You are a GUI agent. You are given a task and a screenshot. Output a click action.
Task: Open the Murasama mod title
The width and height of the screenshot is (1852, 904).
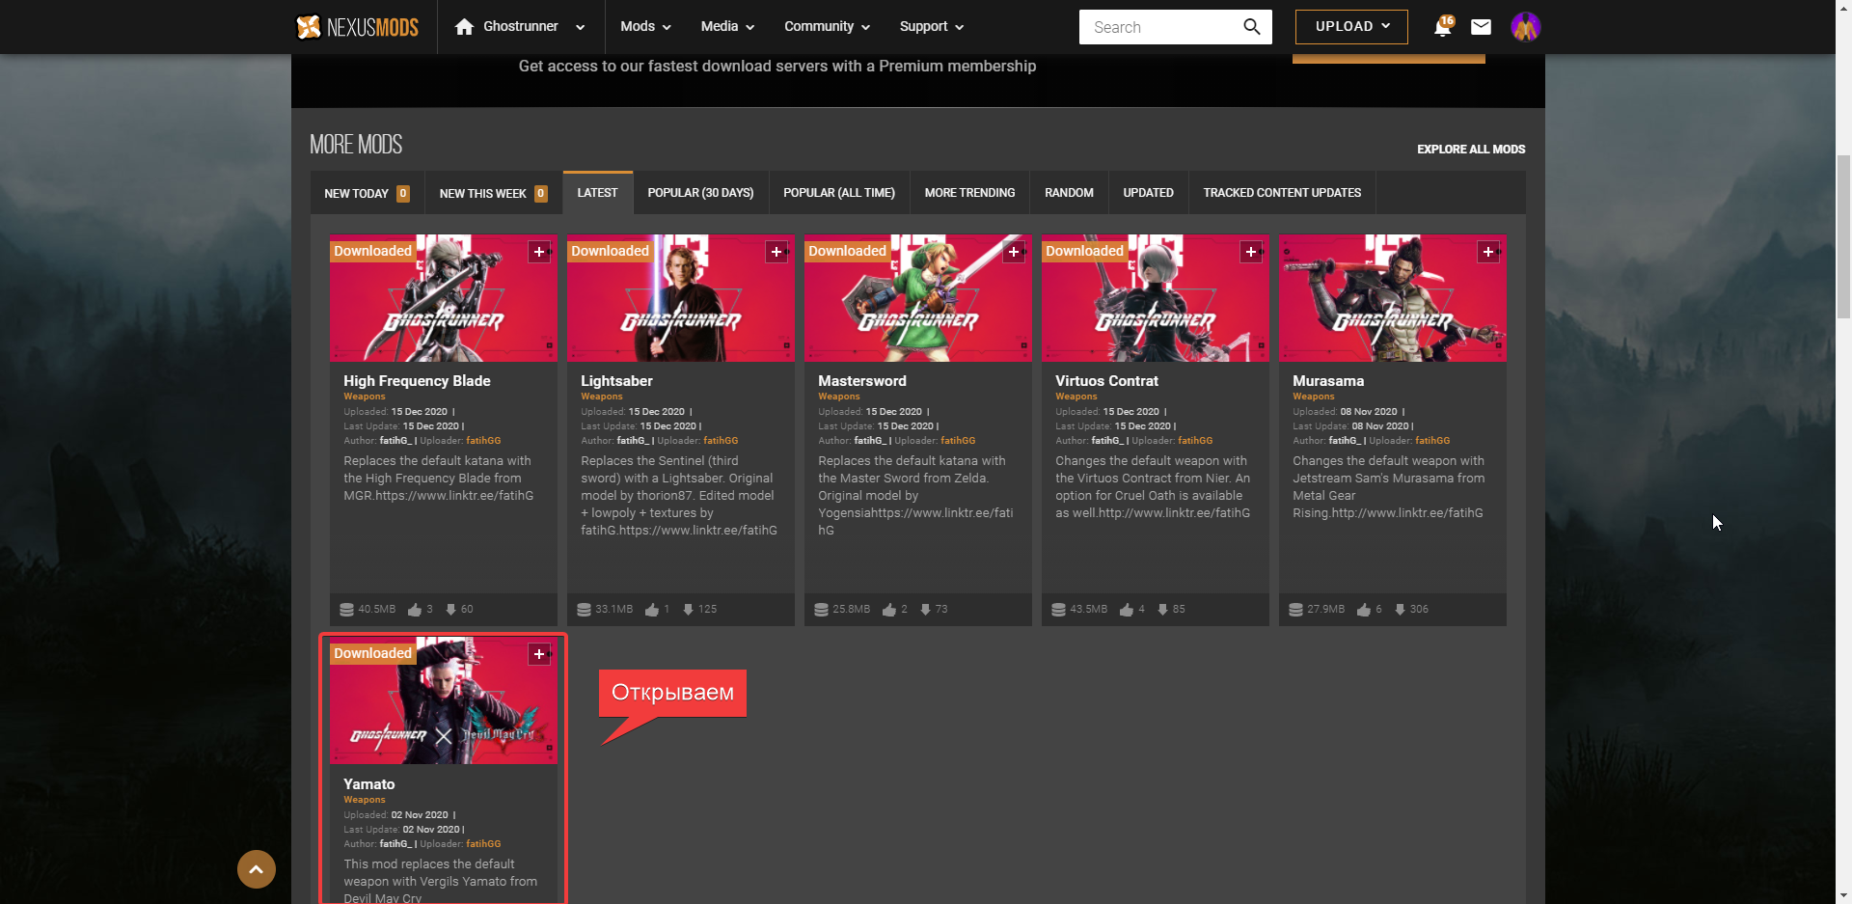(1328, 381)
